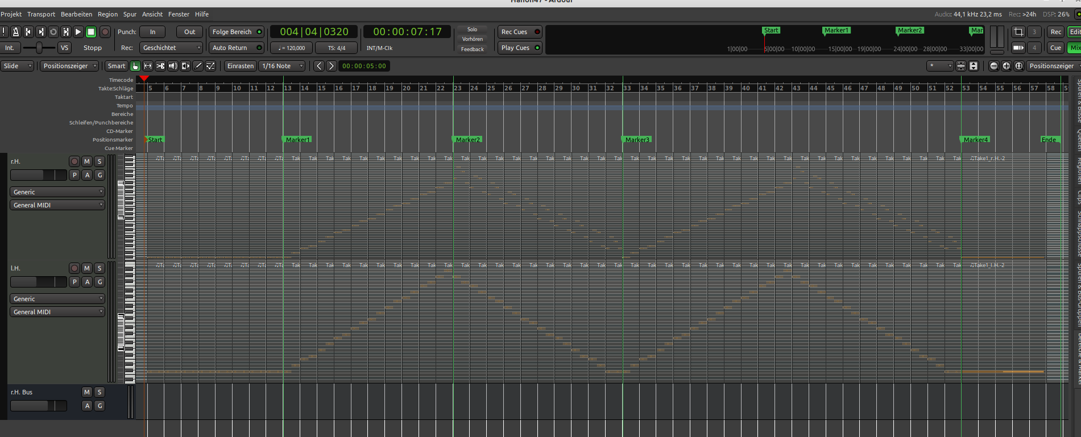Shrink the track heights icon
Viewport: 1081px width, 437px height.
click(961, 66)
